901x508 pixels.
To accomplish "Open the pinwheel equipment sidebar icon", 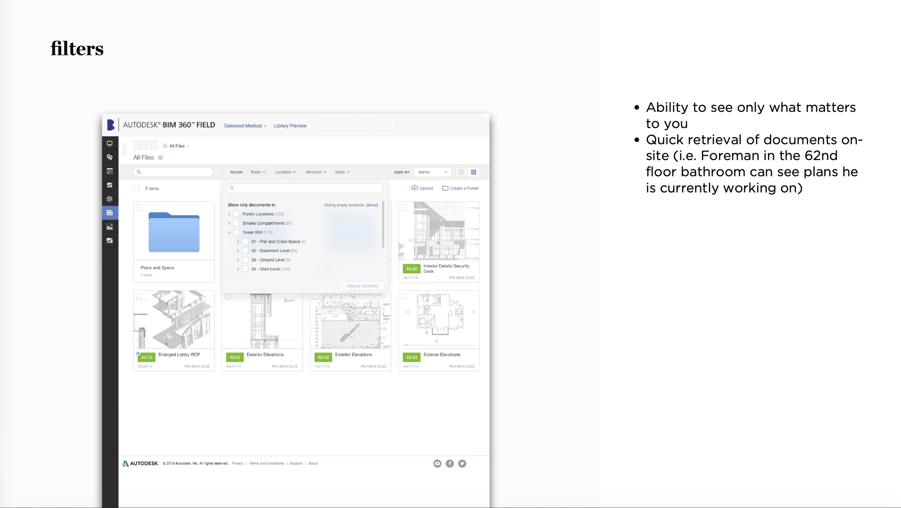I will (110, 199).
